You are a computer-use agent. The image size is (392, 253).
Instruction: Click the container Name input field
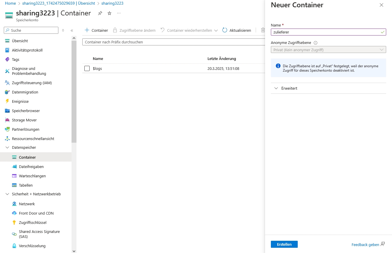point(325,32)
